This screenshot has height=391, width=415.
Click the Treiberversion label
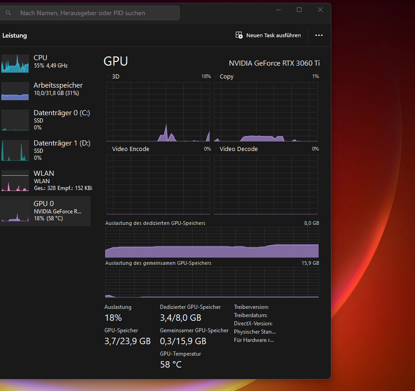point(251,307)
